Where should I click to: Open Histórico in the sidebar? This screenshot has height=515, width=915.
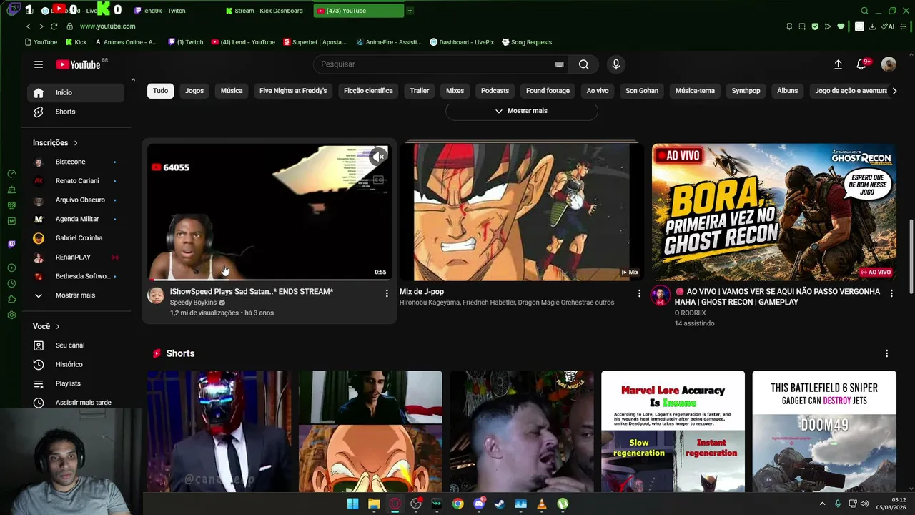[x=76, y=365]
